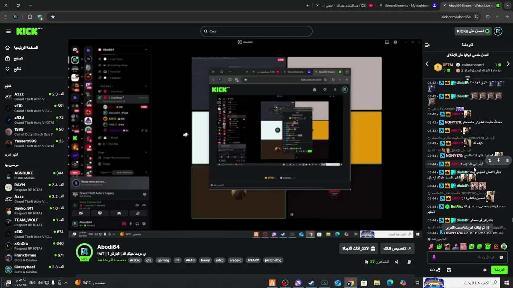The image size is (513, 288).
Task: Collapse the chat panel icon
Action: (x=427, y=45)
